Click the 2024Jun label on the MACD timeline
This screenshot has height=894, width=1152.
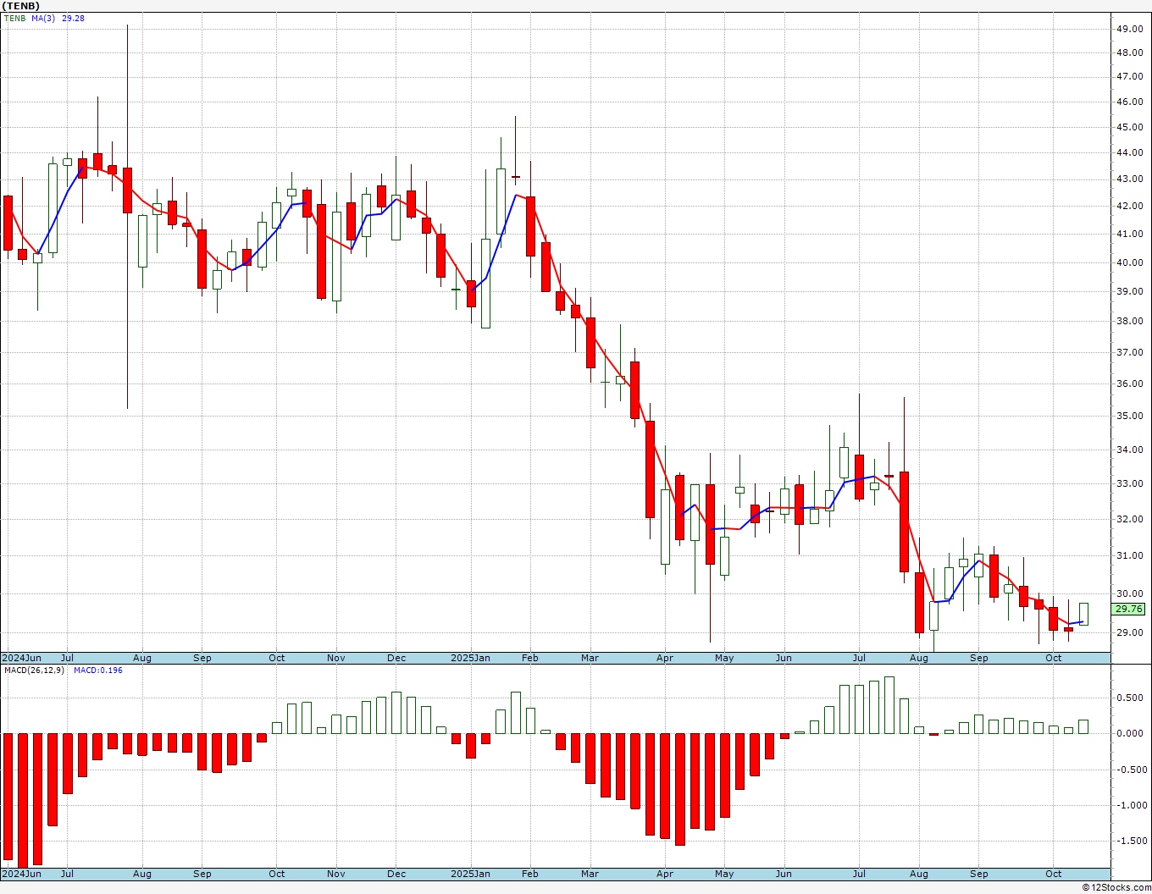pos(21,874)
